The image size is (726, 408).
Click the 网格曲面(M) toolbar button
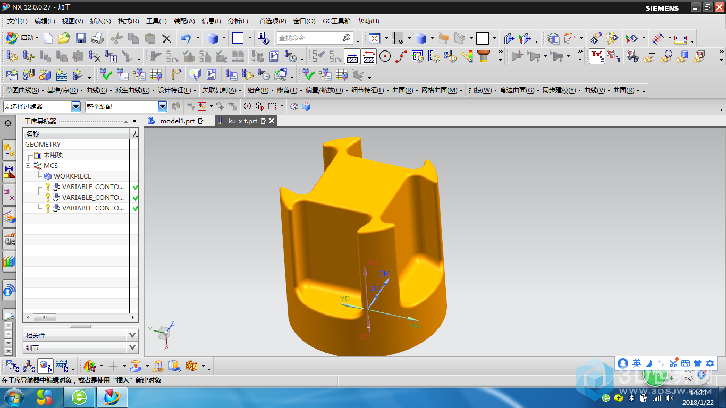[442, 90]
